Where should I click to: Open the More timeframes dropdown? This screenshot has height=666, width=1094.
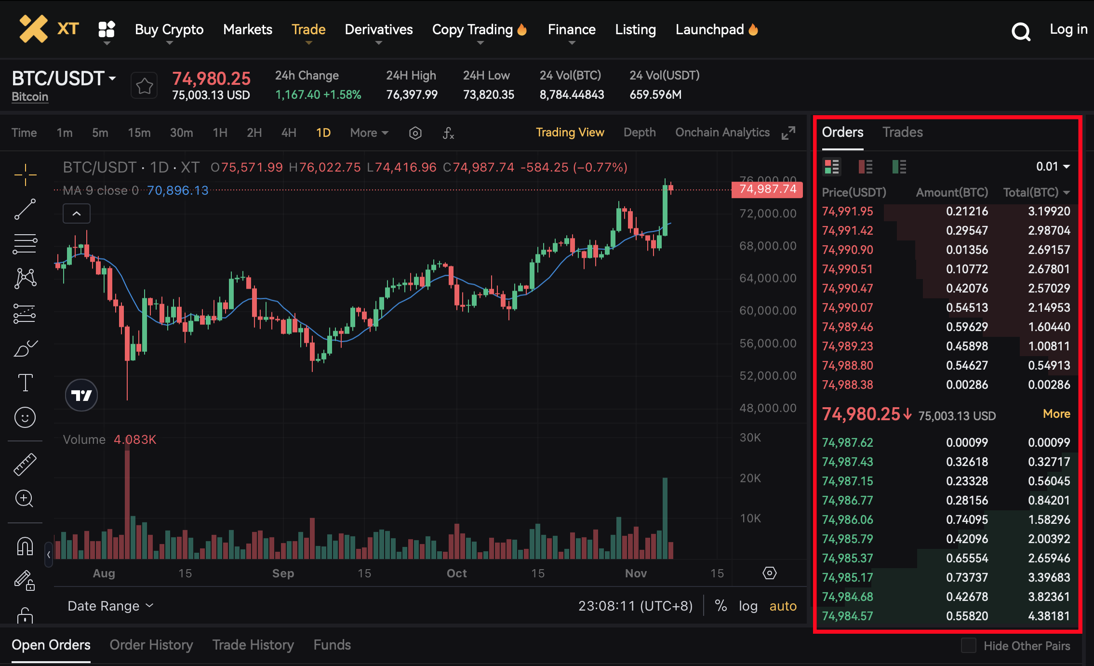369,133
